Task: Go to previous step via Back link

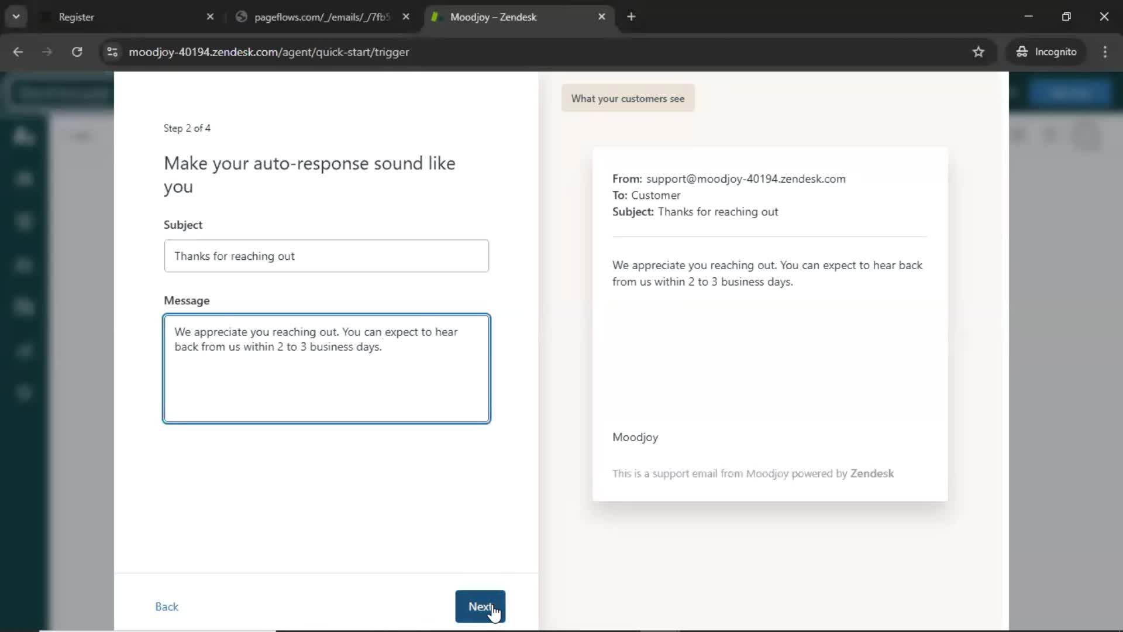Action: (167, 606)
